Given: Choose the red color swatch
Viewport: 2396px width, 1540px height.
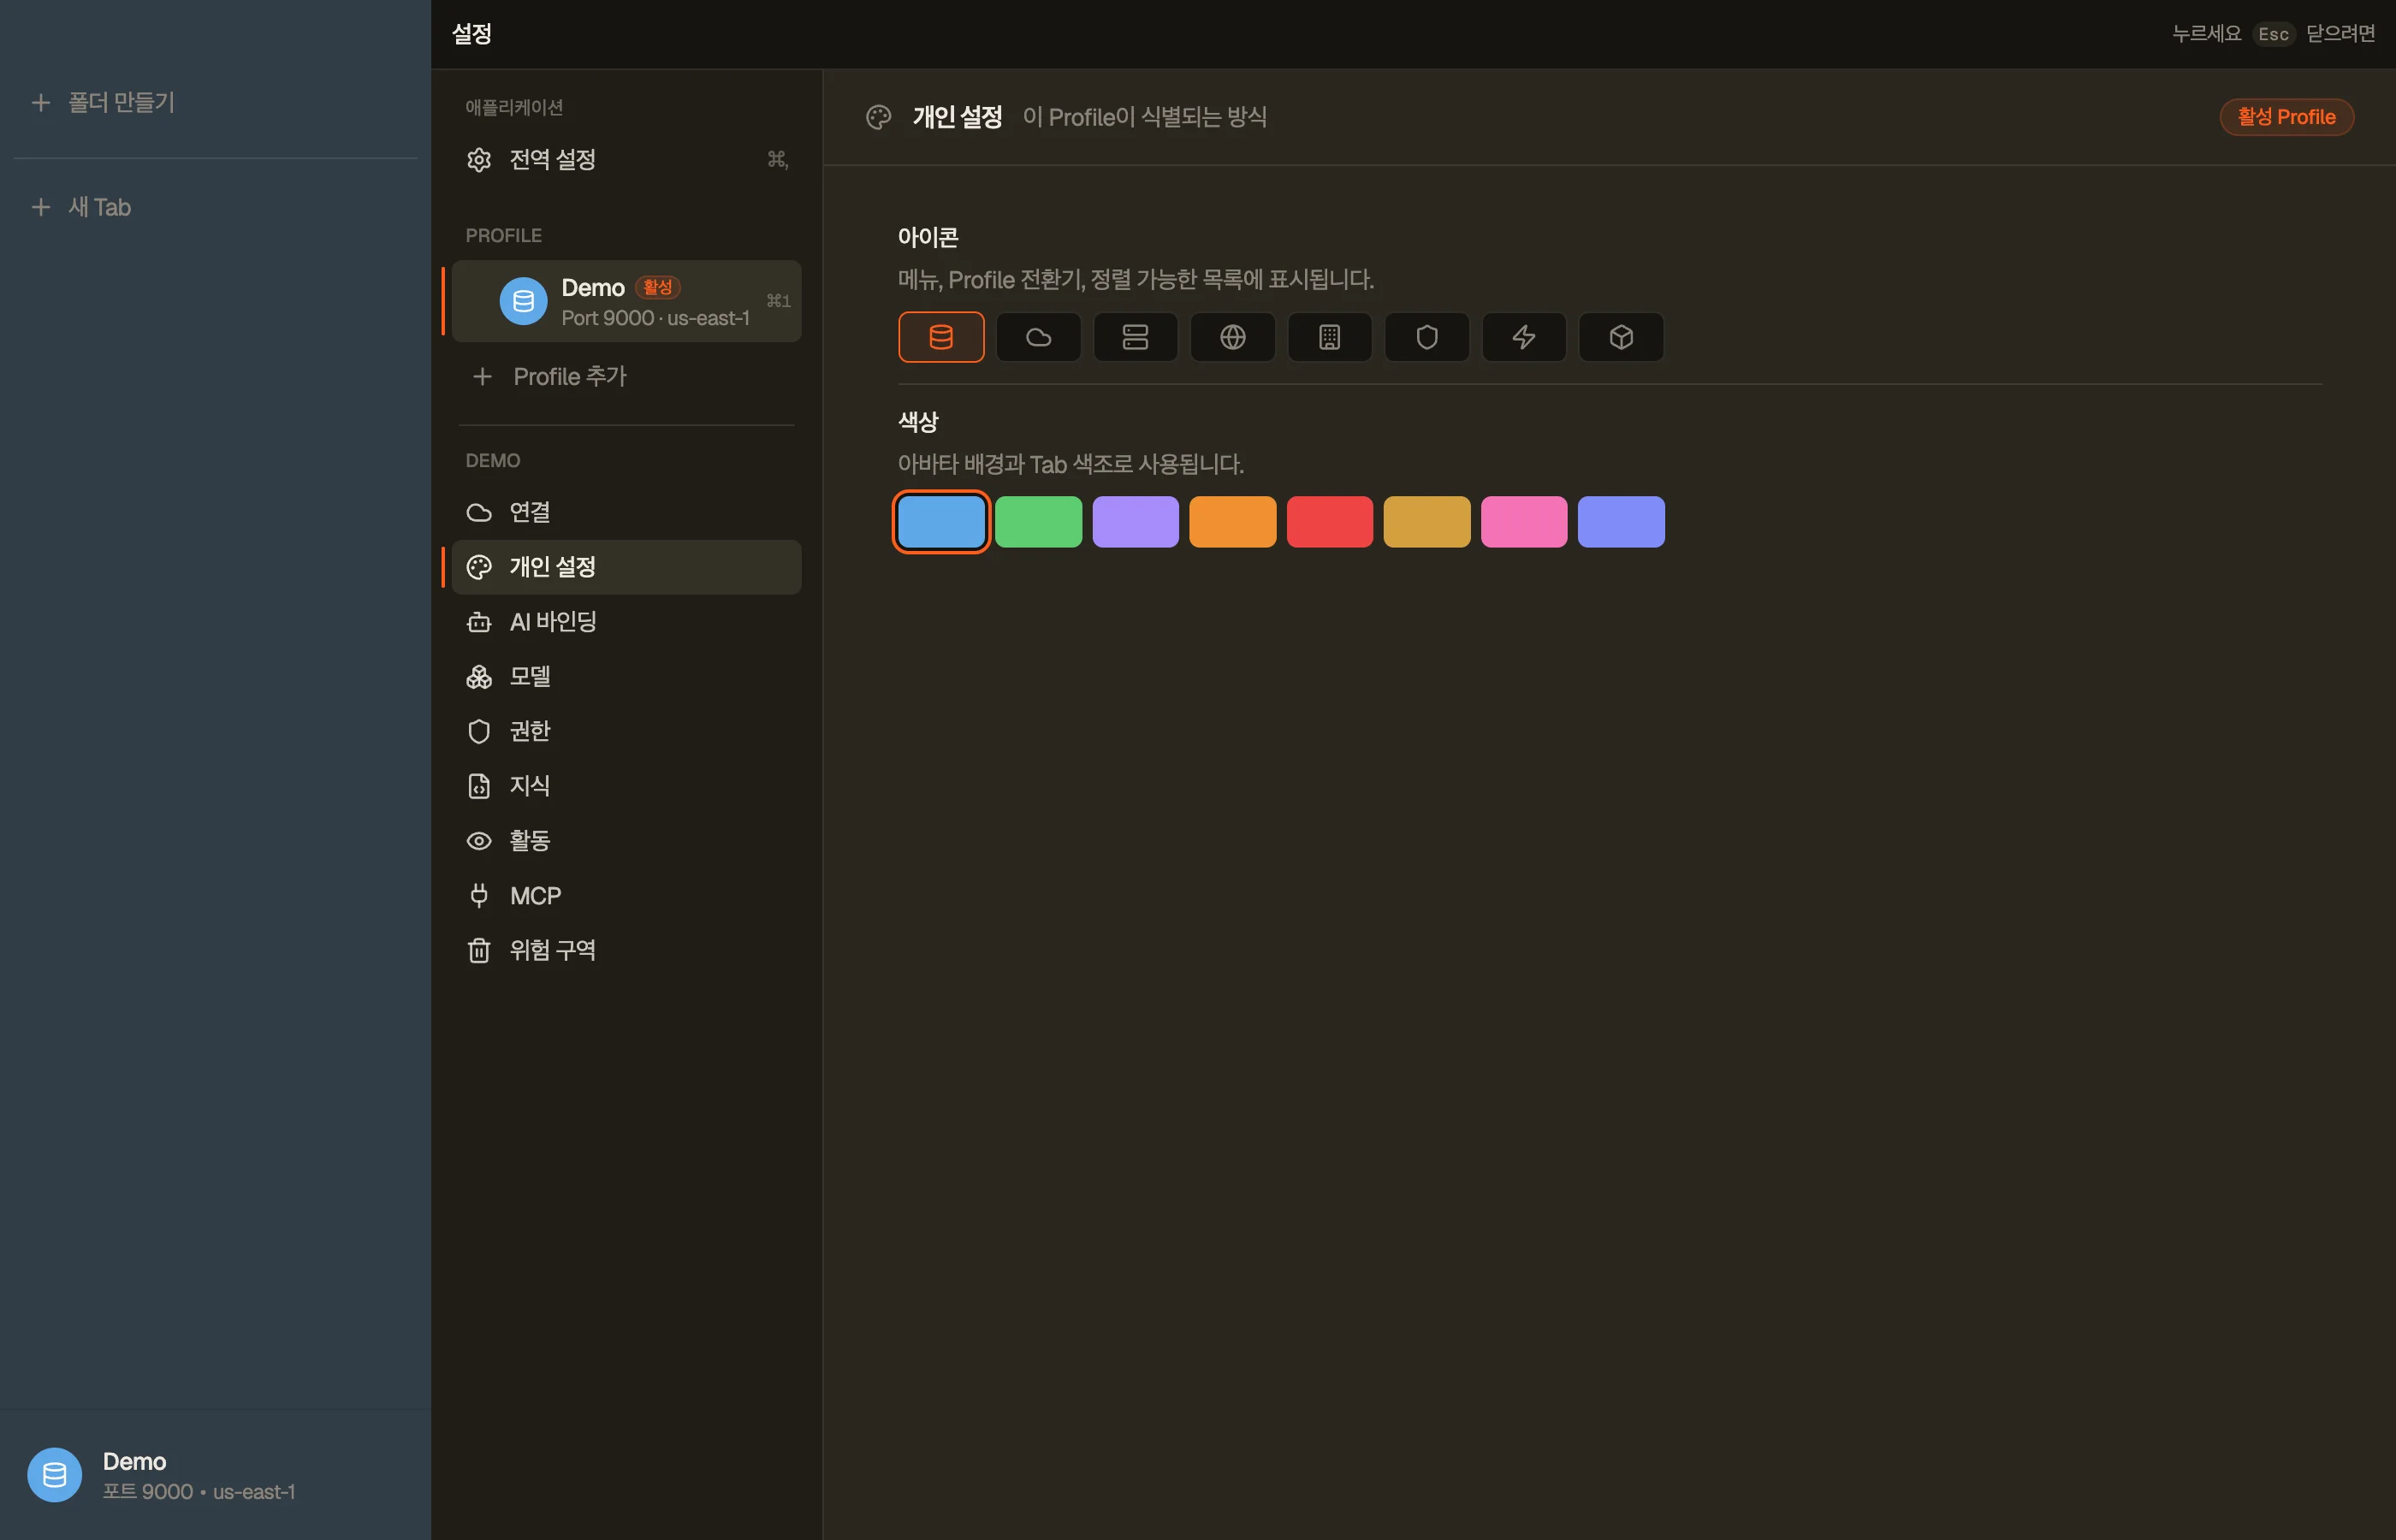Looking at the screenshot, I should tap(1329, 521).
